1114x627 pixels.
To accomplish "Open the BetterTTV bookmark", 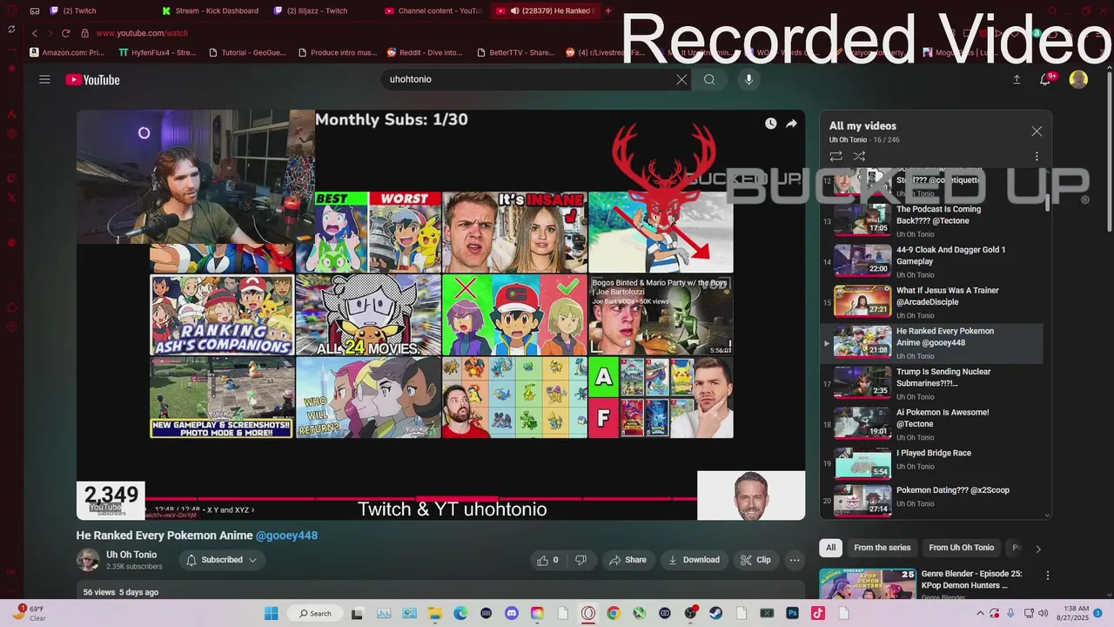I will (515, 52).
